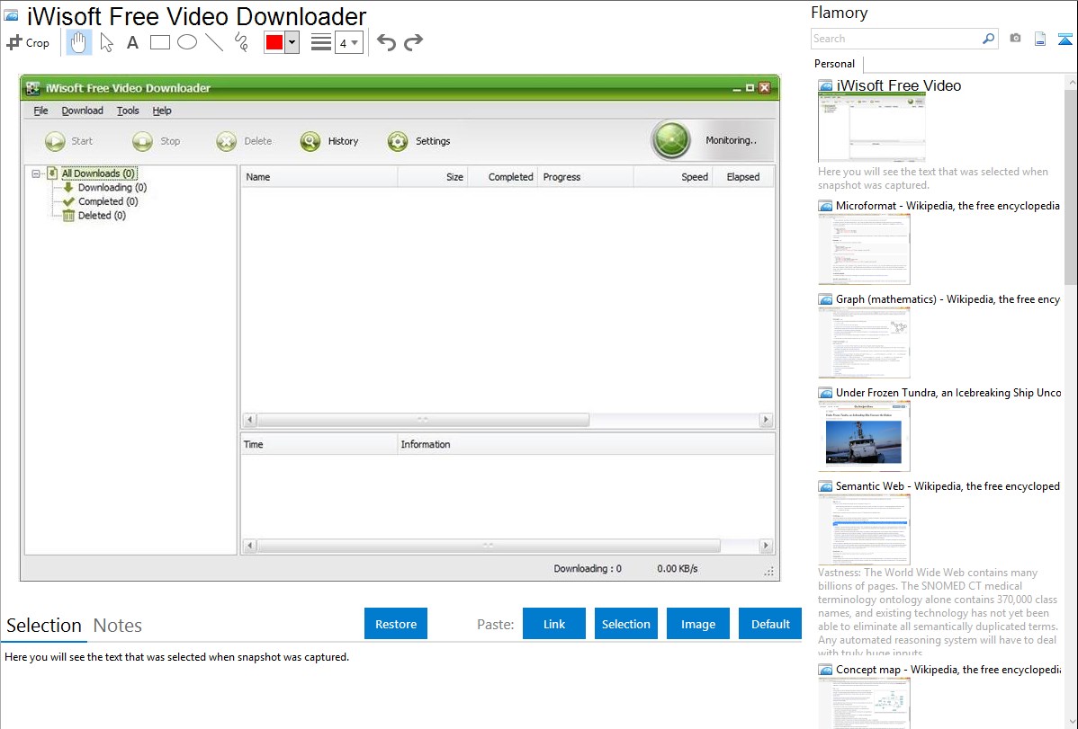The width and height of the screenshot is (1078, 729).
Task: Paste as Link
Action: (x=554, y=623)
